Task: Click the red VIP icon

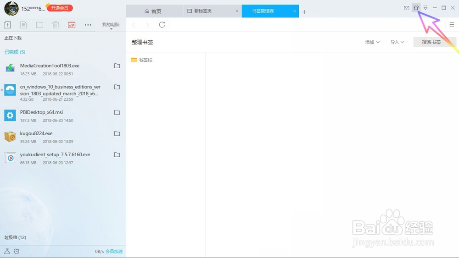Action: tap(72, 25)
